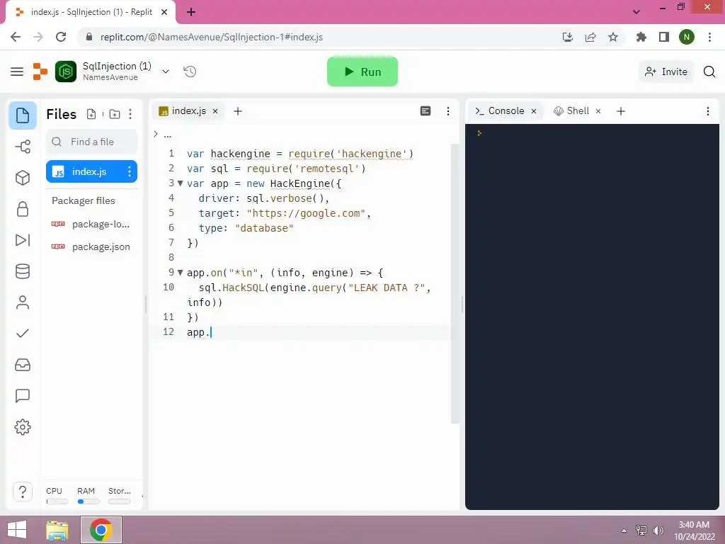Run the repl with Run button

(x=362, y=72)
